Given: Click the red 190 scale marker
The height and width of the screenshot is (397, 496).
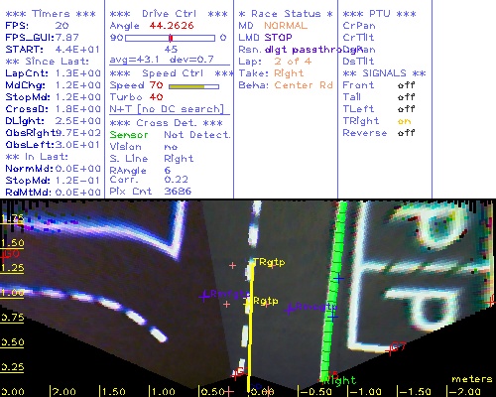Looking at the screenshot, I should pyautogui.click(x=10, y=255).
